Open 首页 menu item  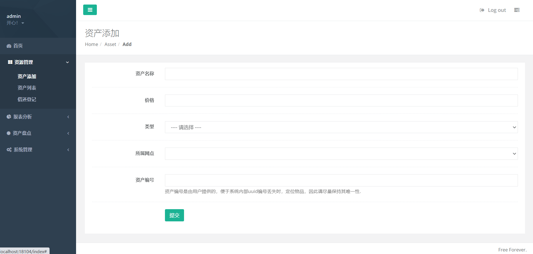pos(38,46)
